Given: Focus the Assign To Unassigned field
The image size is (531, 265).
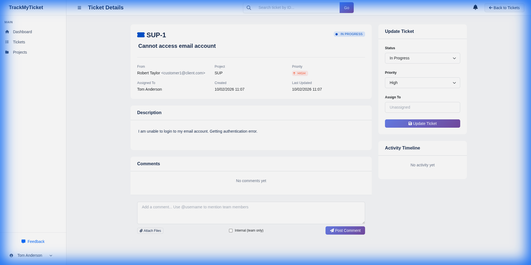Looking at the screenshot, I should pyautogui.click(x=423, y=107).
